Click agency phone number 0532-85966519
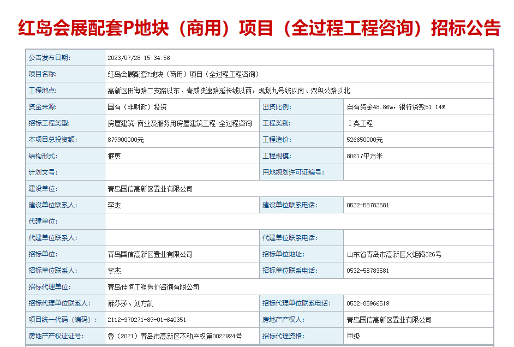This screenshot has height=347, width=514. coord(368,303)
